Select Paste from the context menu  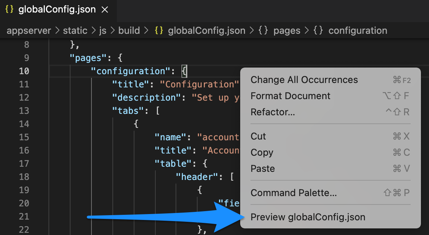331,169
